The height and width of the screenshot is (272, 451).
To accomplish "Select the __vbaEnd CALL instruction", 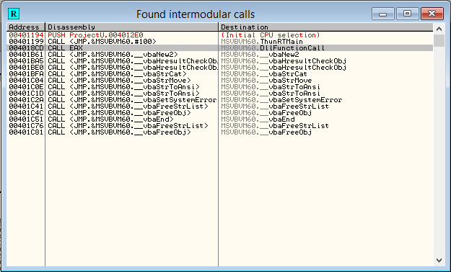I will [110, 119].
